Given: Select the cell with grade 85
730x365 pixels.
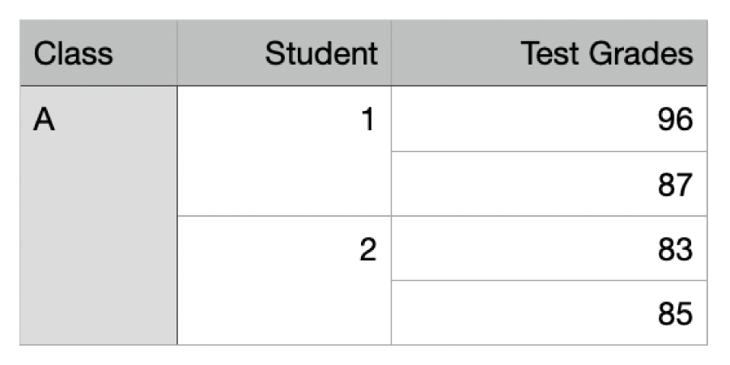Looking at the screenshot, I should click(x=549, y=312).
